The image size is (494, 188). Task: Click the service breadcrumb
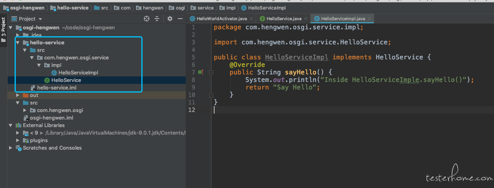(202, 8)
